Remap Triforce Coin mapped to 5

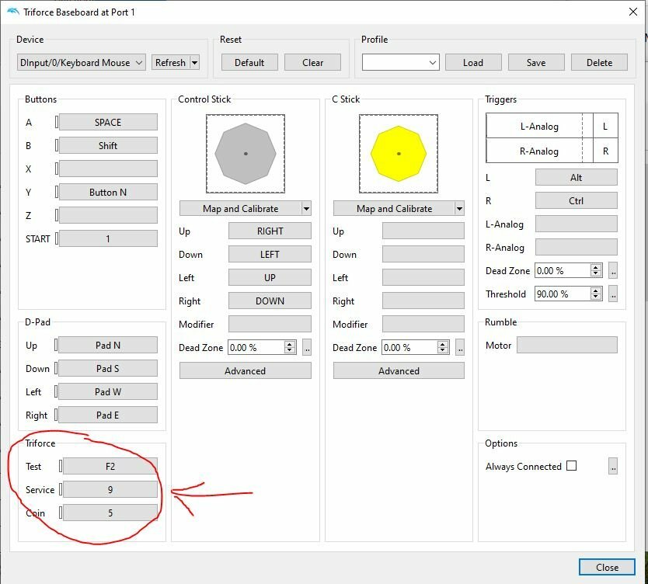pyautogui.click(x=110, y=513)
